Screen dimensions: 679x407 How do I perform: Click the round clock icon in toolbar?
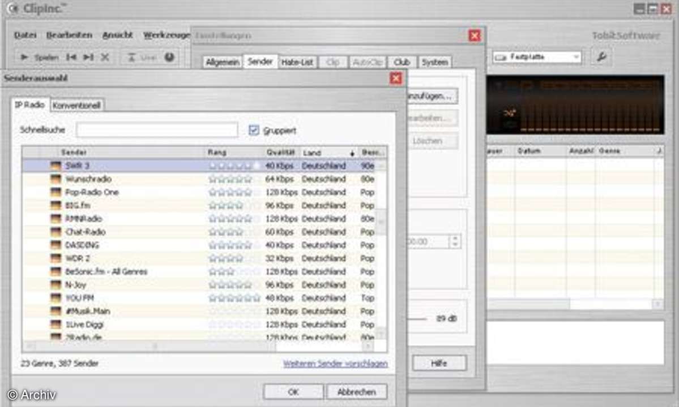[169, 57]
